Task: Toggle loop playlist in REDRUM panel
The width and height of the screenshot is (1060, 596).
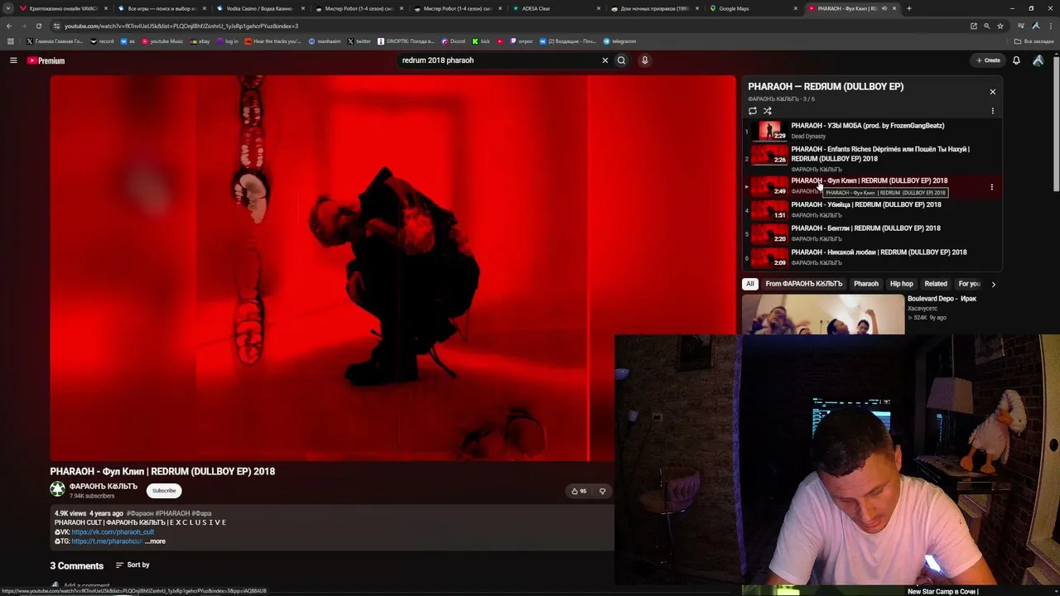Action: tap(752, 111)
